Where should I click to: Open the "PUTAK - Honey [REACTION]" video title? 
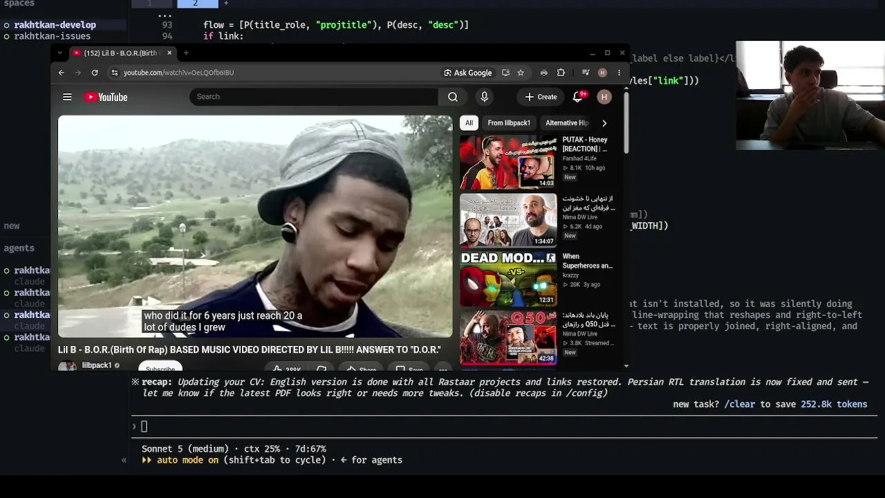tap(585, 144)
